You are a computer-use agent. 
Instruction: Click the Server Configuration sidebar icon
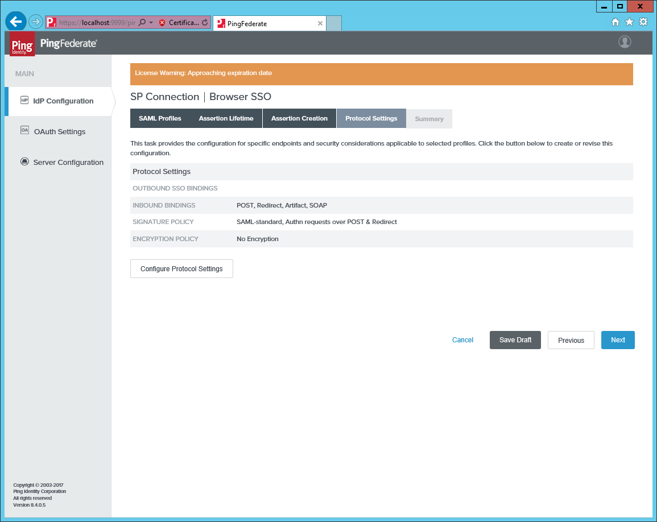pos(24,161)
